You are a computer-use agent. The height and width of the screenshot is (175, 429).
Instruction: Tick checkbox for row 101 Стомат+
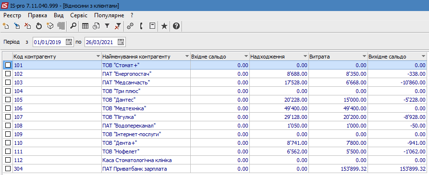click(8, 65)
